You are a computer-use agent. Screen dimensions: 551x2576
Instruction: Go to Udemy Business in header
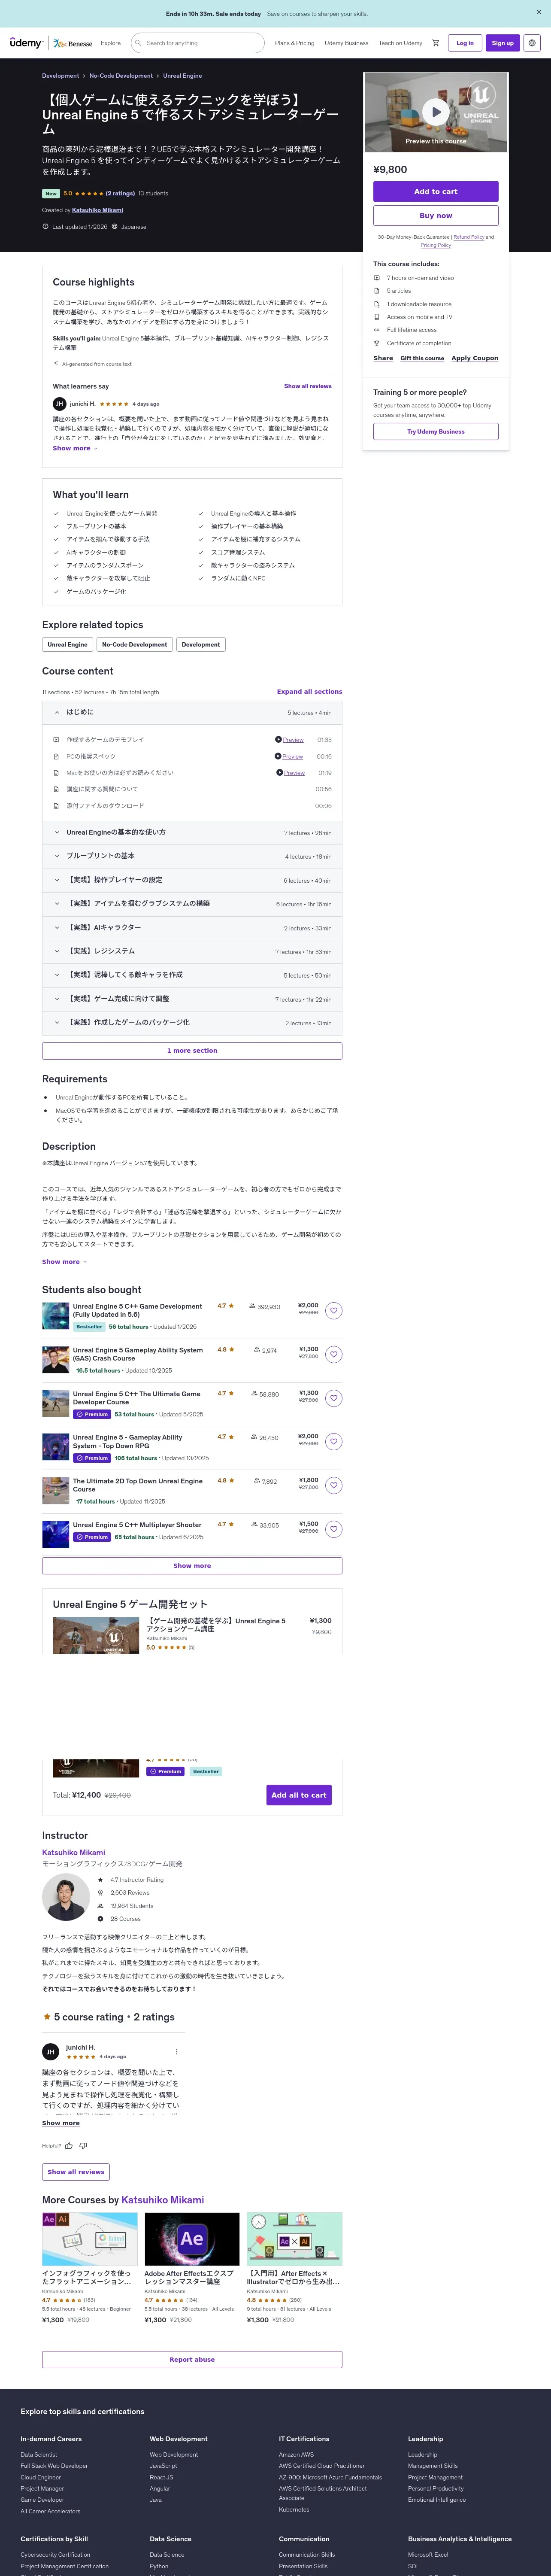(x=346, y=43)
